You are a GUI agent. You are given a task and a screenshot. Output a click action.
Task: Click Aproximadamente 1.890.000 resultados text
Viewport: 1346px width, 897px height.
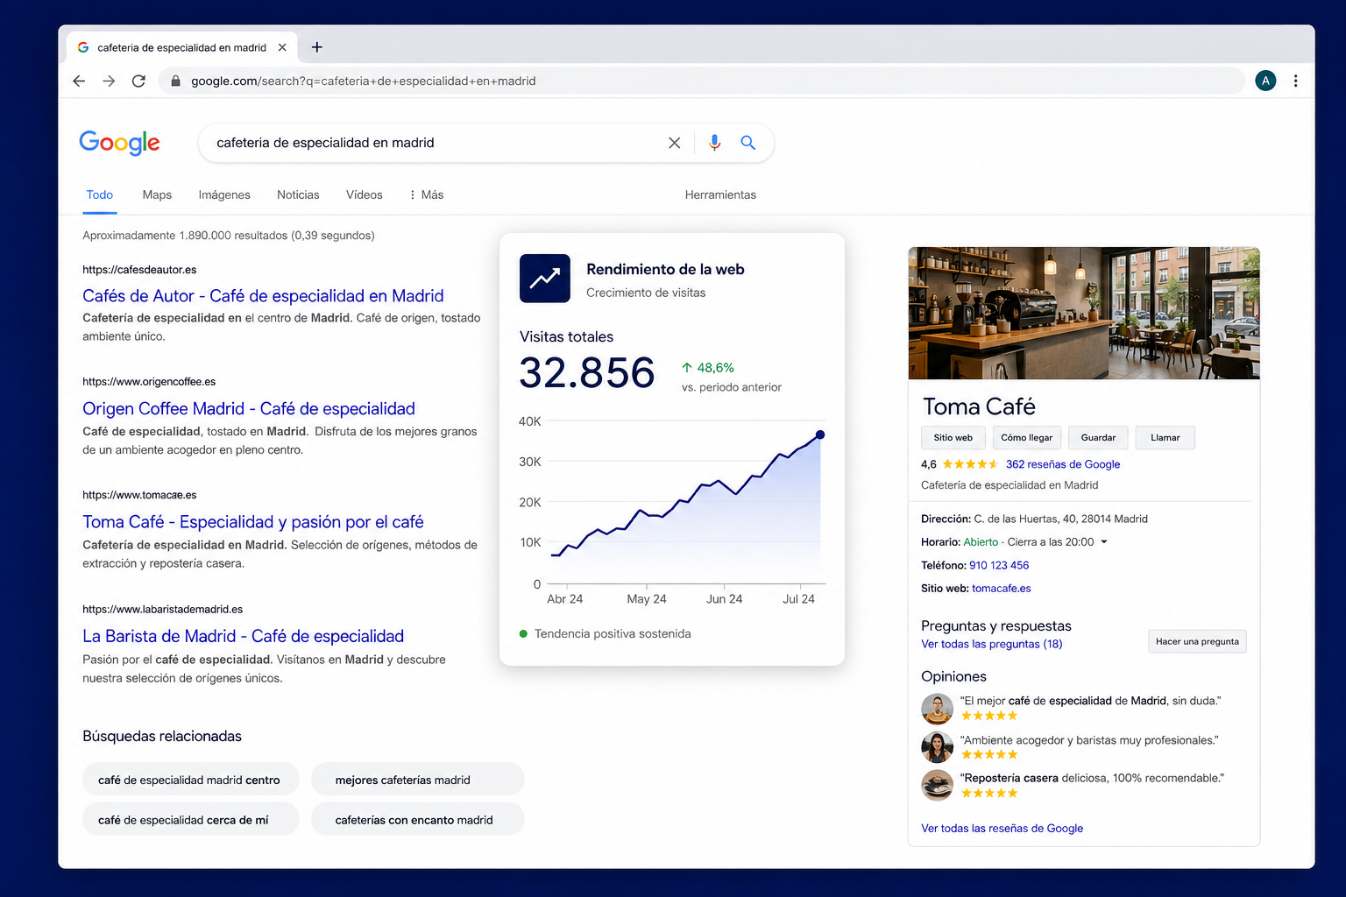(229, 236)
